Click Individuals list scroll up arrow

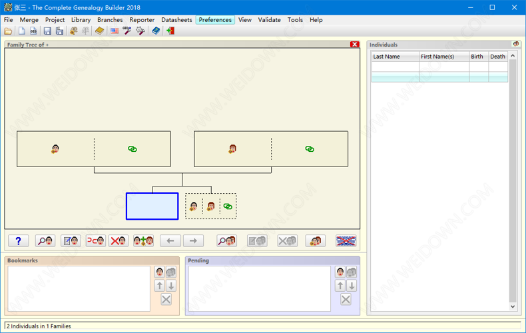[513, 56]
